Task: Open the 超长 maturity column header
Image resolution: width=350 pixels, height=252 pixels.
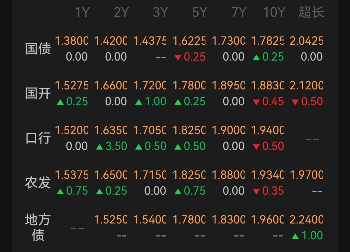Action: pyautogui.click(x=311, y=12)
